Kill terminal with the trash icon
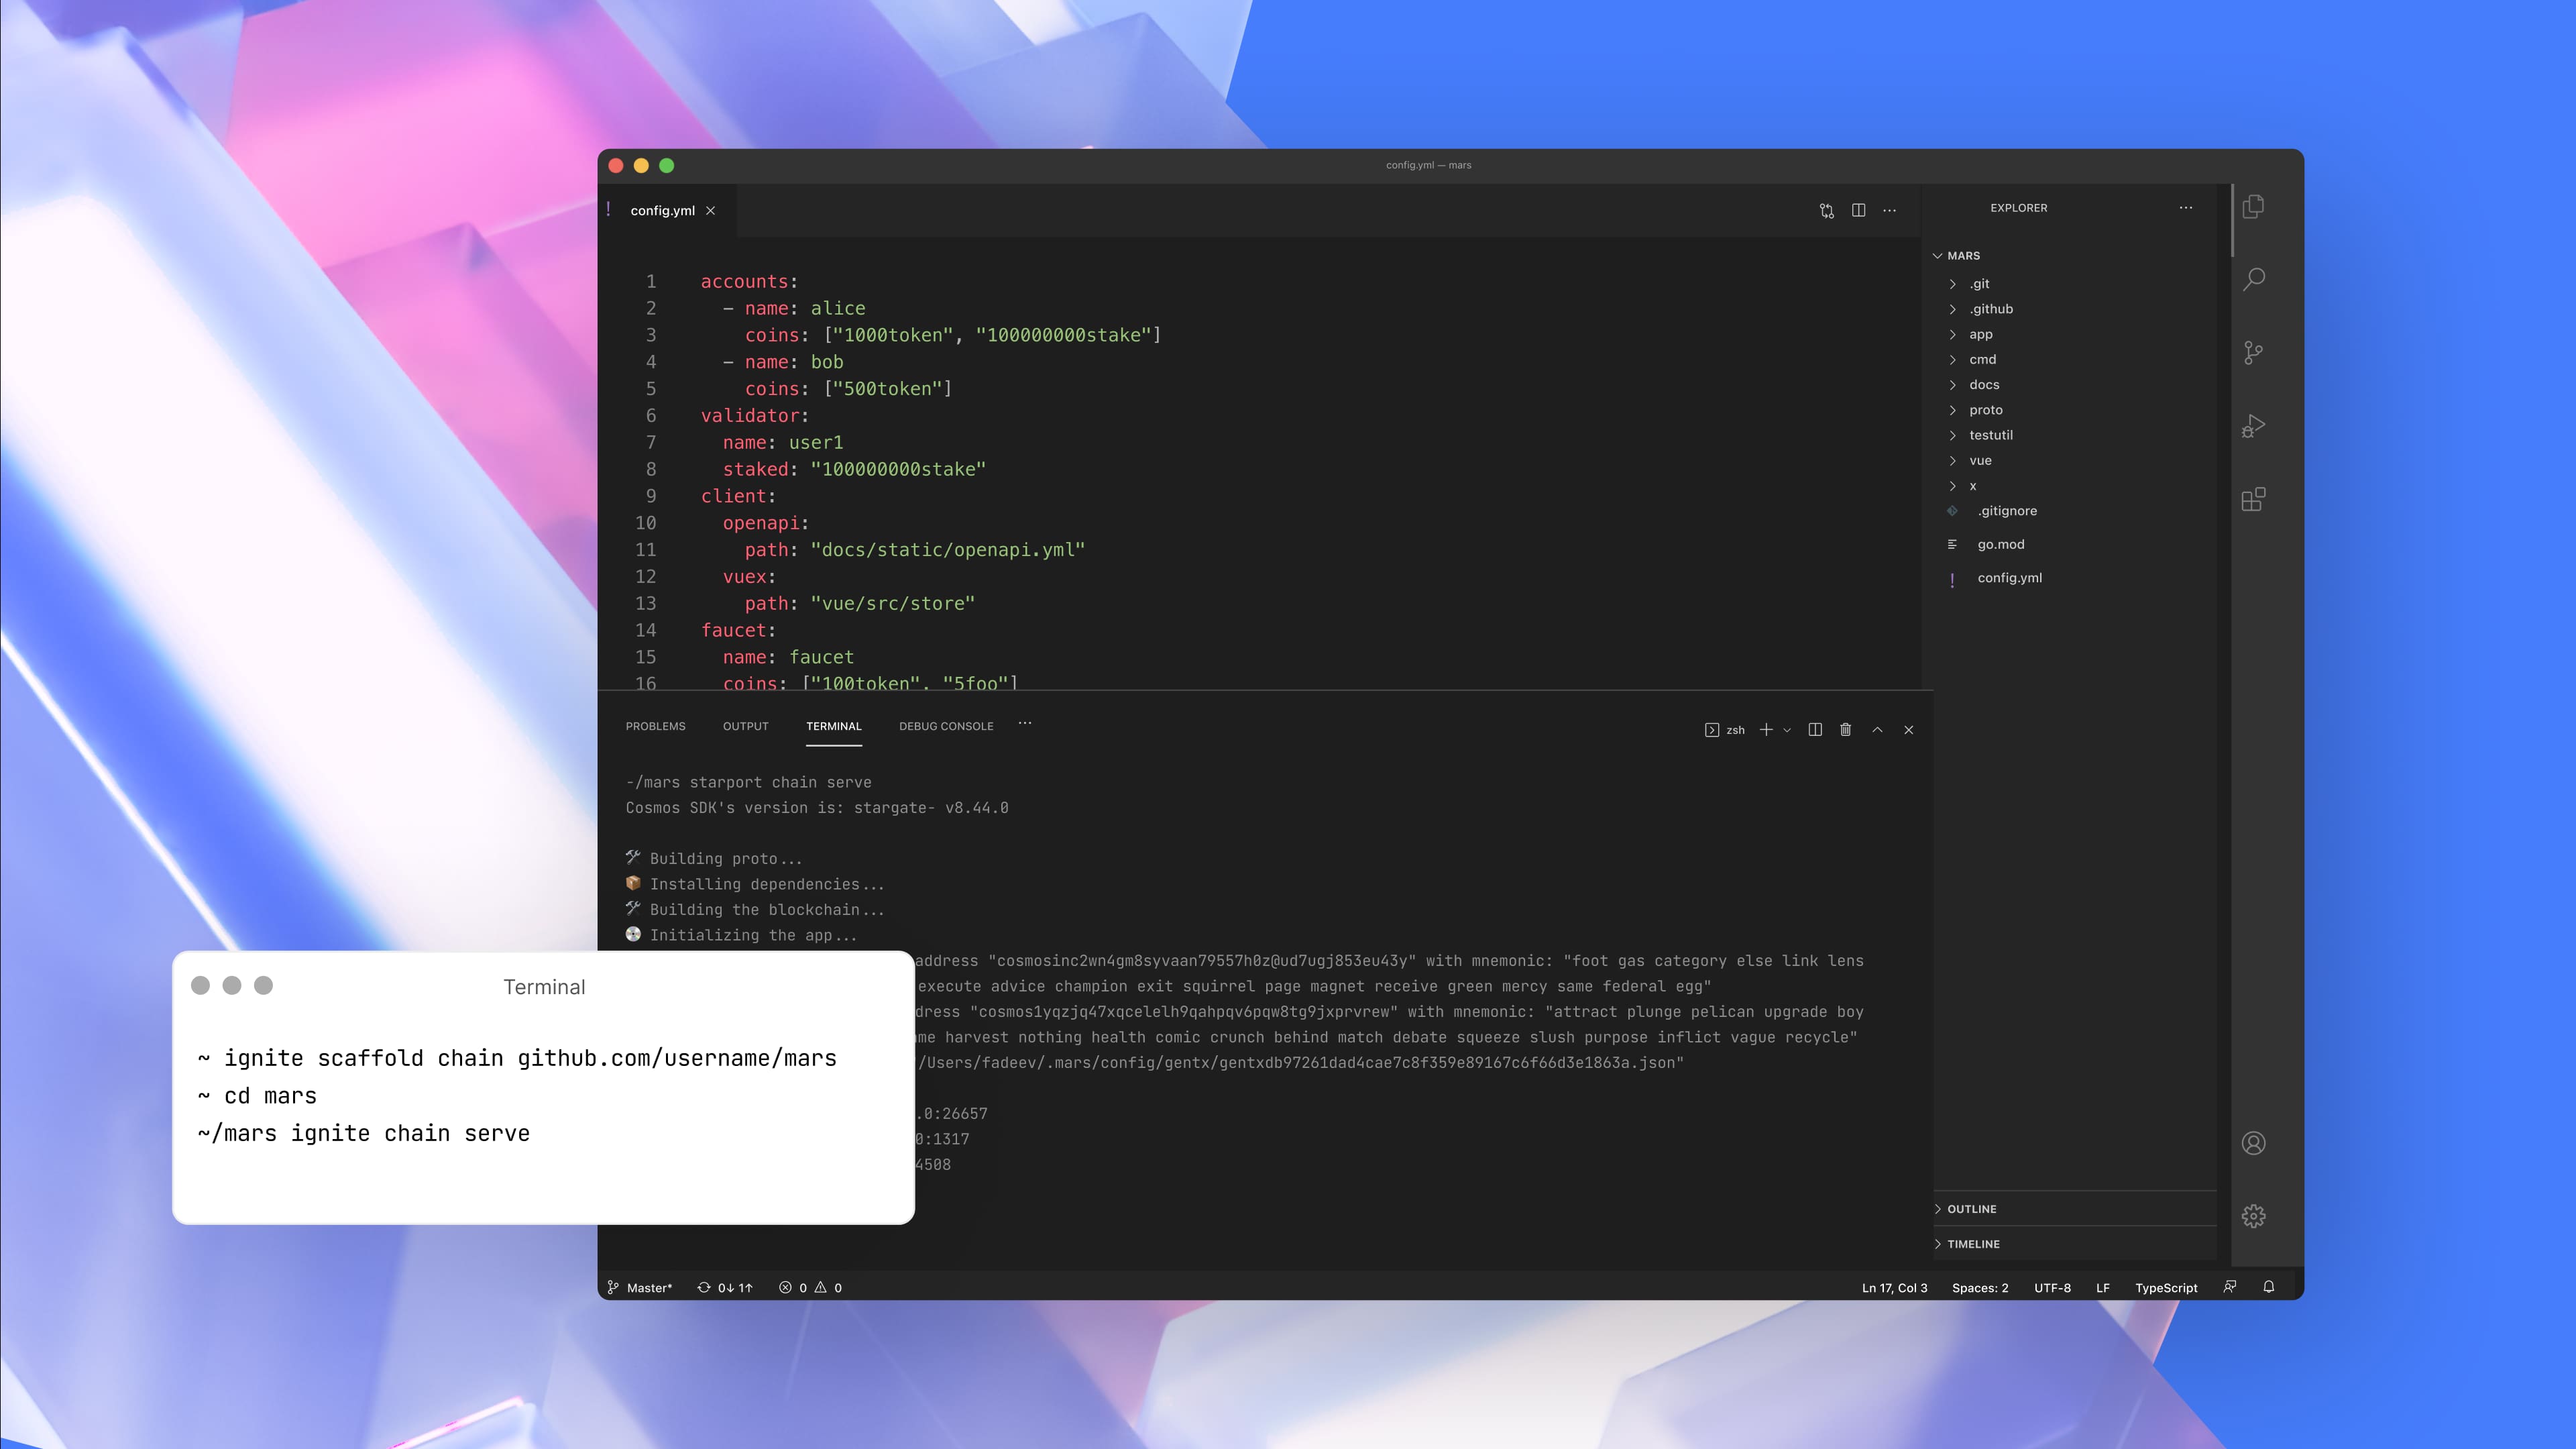This screenshot has height=1449, width=2576. click(1845, 730)
